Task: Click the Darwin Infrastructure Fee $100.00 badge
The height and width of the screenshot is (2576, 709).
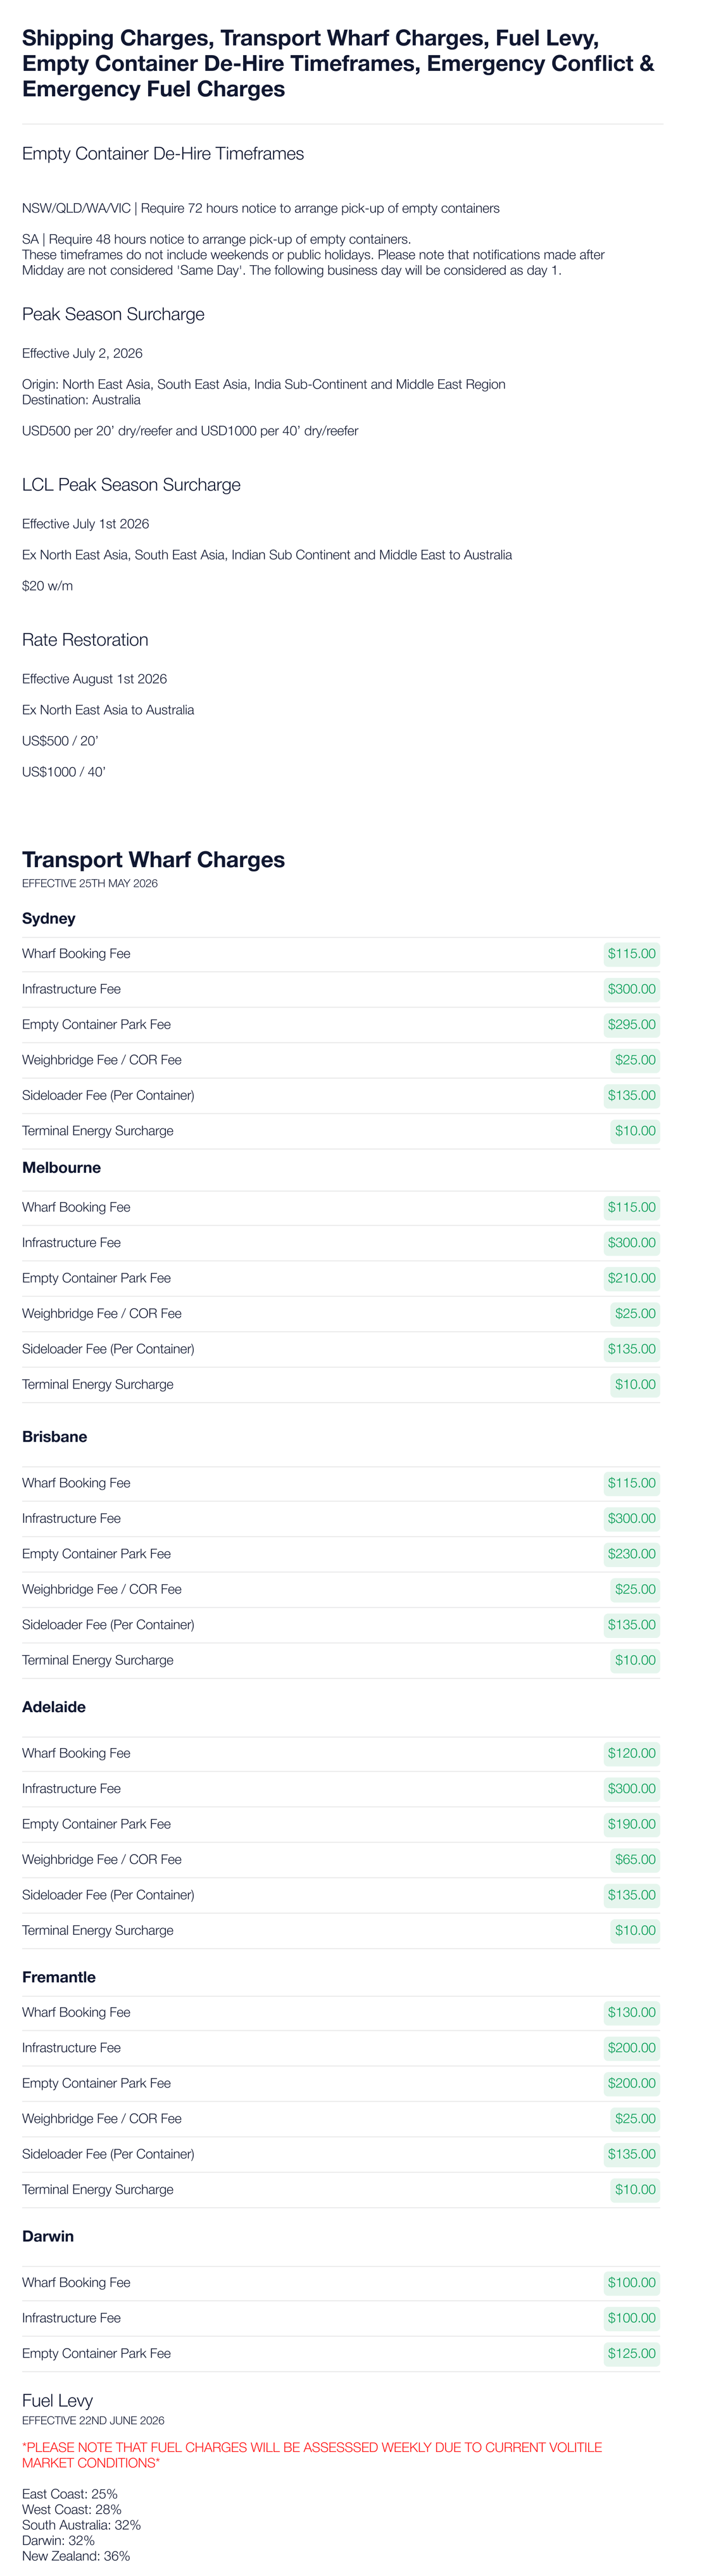Action: coord(631,2318)
